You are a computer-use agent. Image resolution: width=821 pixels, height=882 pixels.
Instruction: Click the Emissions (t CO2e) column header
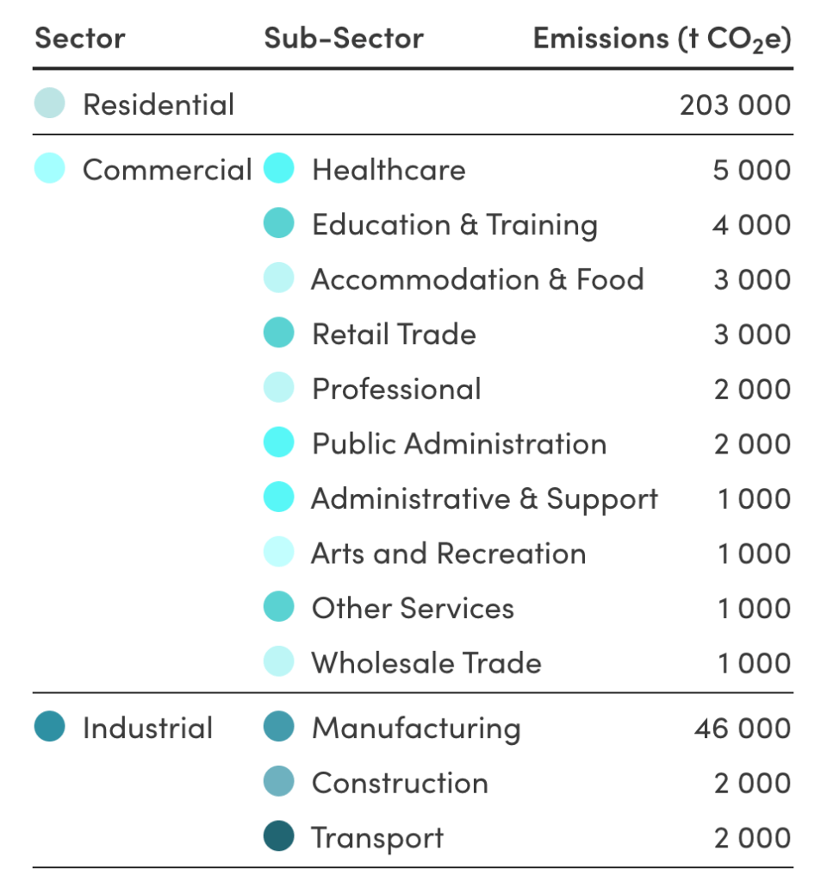662,40
